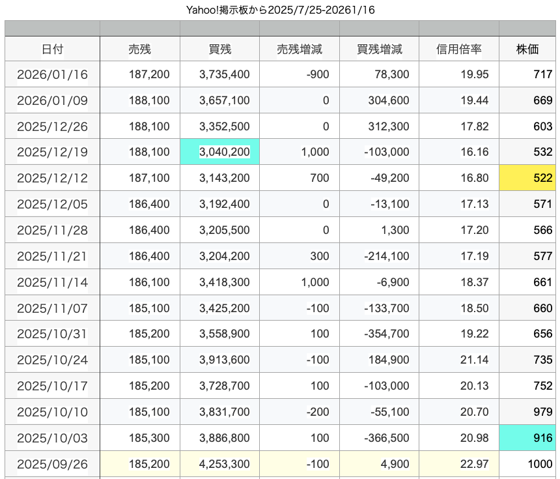The width and height of the screenshot is (560, 479).
Task: Click the 買残増減 column header
Action: (379, 49)
